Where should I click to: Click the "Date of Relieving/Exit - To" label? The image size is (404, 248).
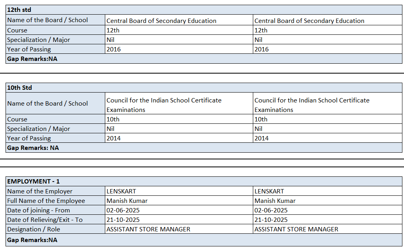[45, 220]
